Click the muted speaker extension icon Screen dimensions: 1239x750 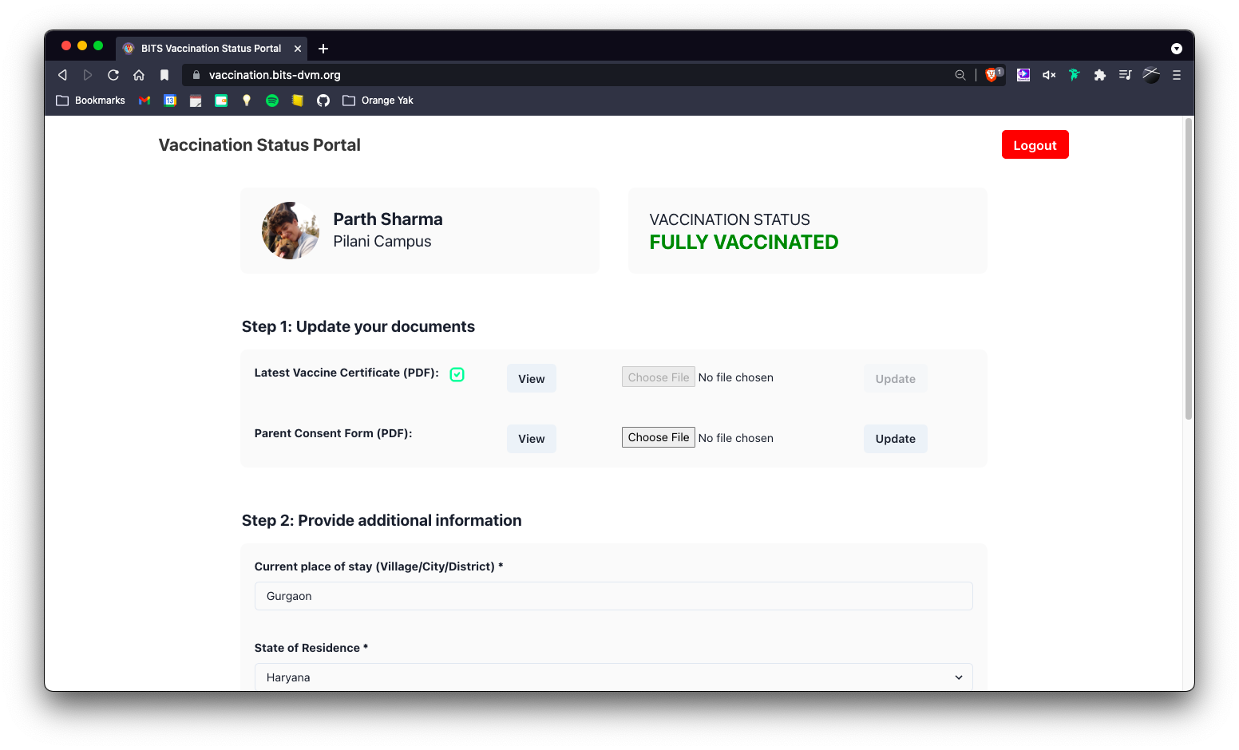tap(1049, 75)
